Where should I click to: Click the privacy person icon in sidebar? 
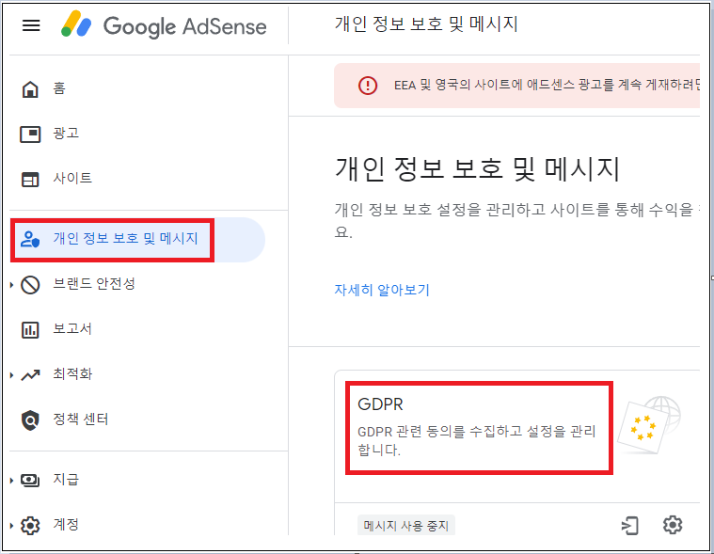[30, 239]
